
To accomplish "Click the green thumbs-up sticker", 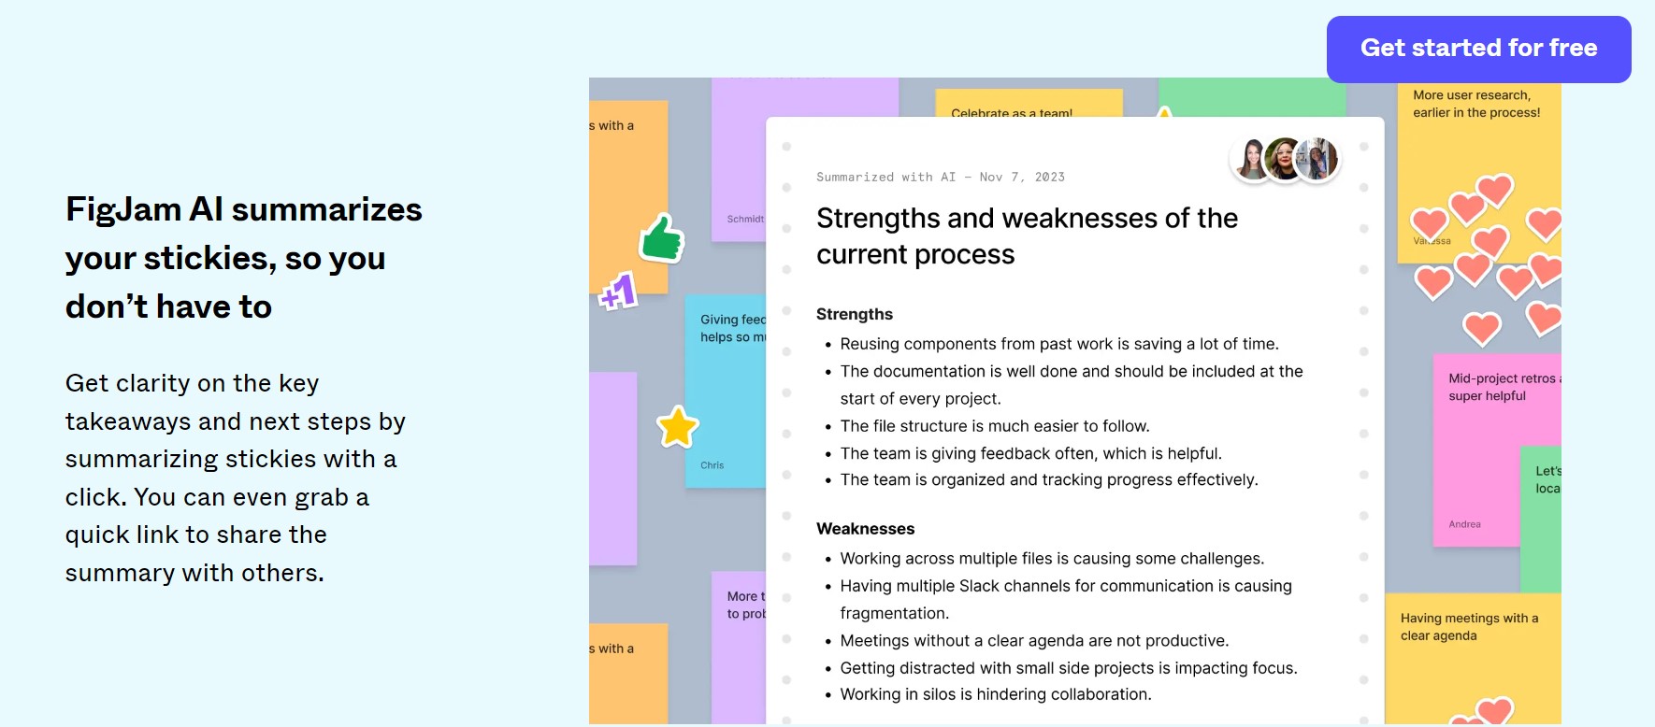I will point(662,238).
